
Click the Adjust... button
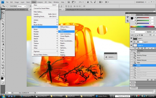click(110, 57)
